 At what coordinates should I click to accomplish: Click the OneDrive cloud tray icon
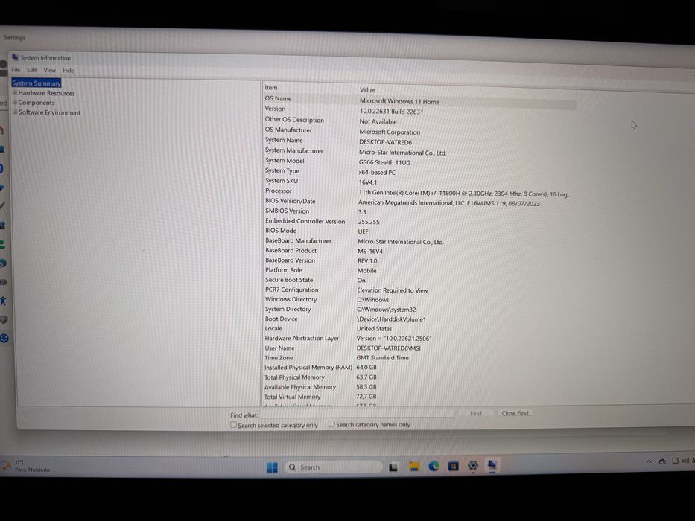pyautogui.click(x=662, y=461)
